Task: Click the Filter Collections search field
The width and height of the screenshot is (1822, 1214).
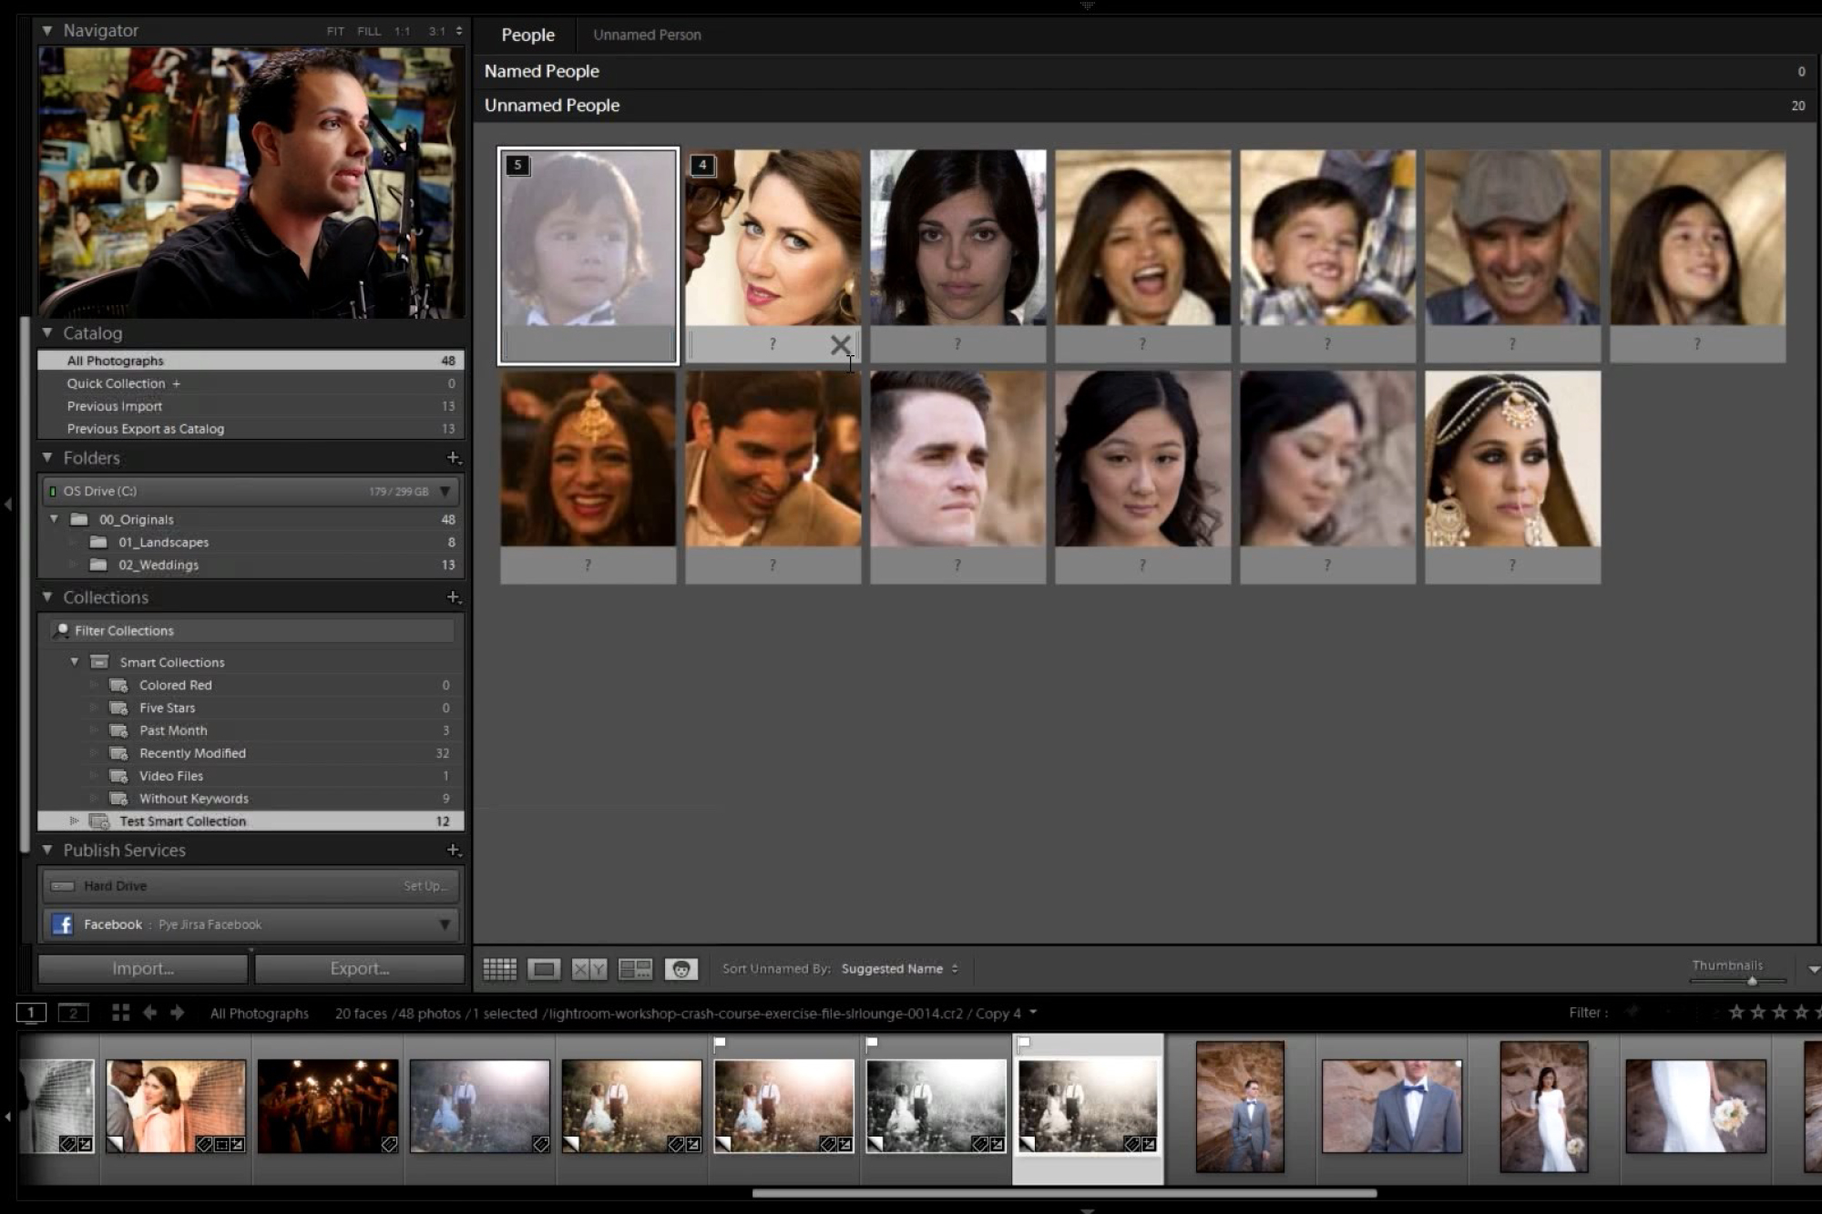Action: tap(253, 630)
